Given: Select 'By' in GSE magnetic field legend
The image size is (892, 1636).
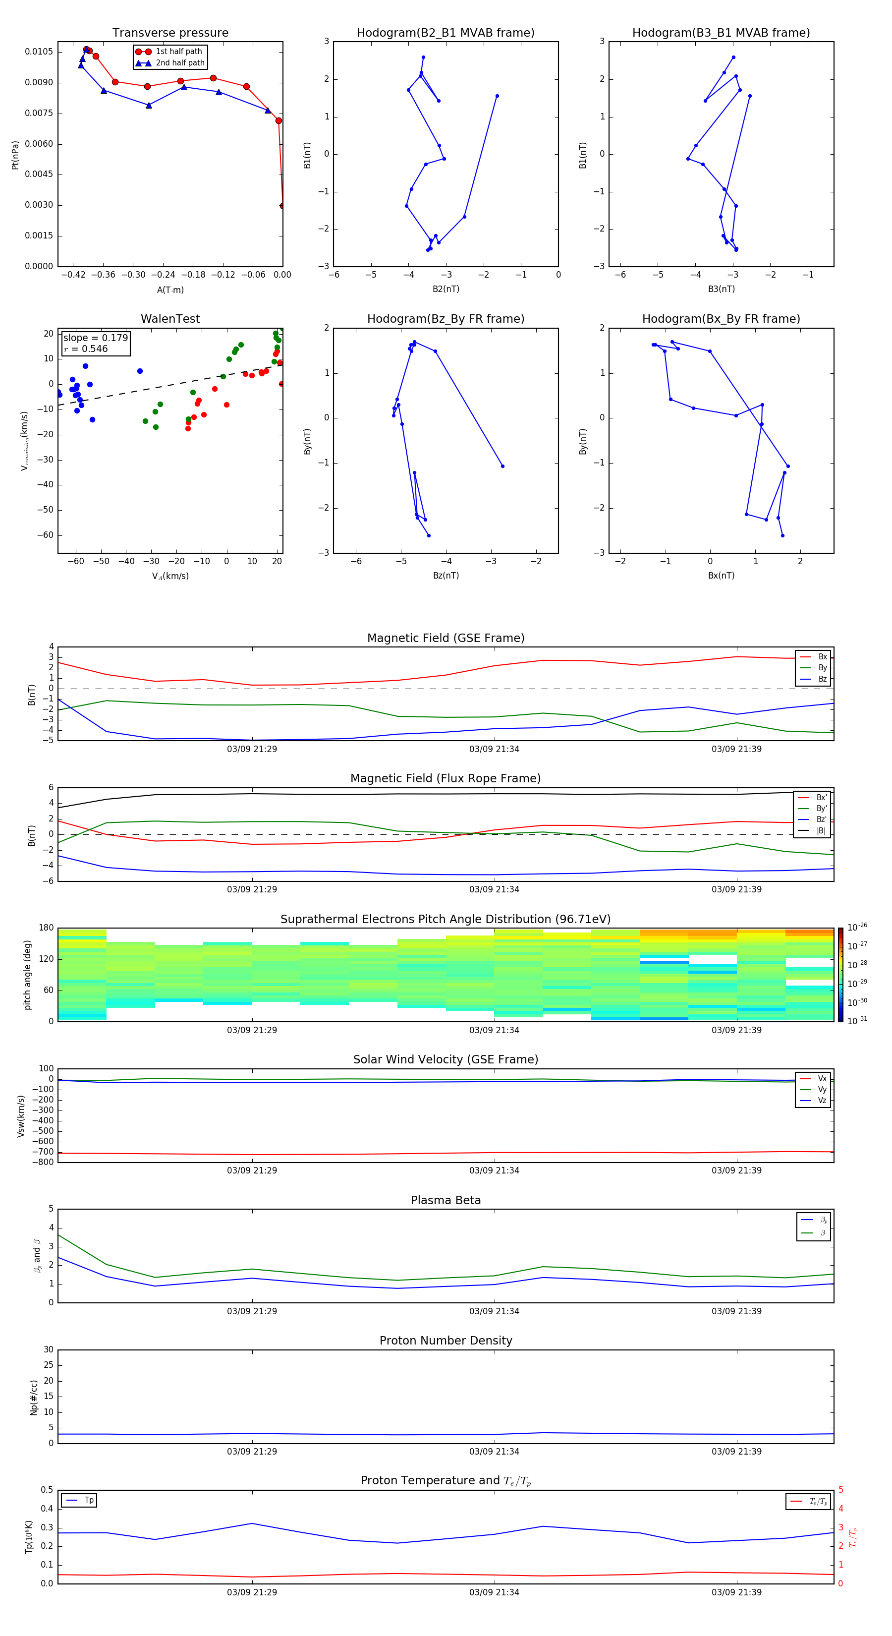Looking at the screenshot, I should pyautogui.click(x=813, y=667).
